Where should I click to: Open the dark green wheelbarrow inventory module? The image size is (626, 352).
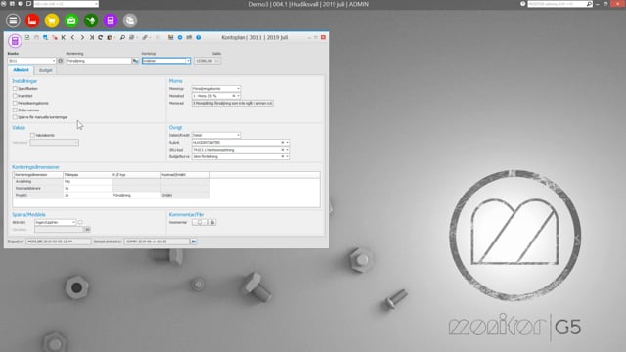tap(91, 21)
